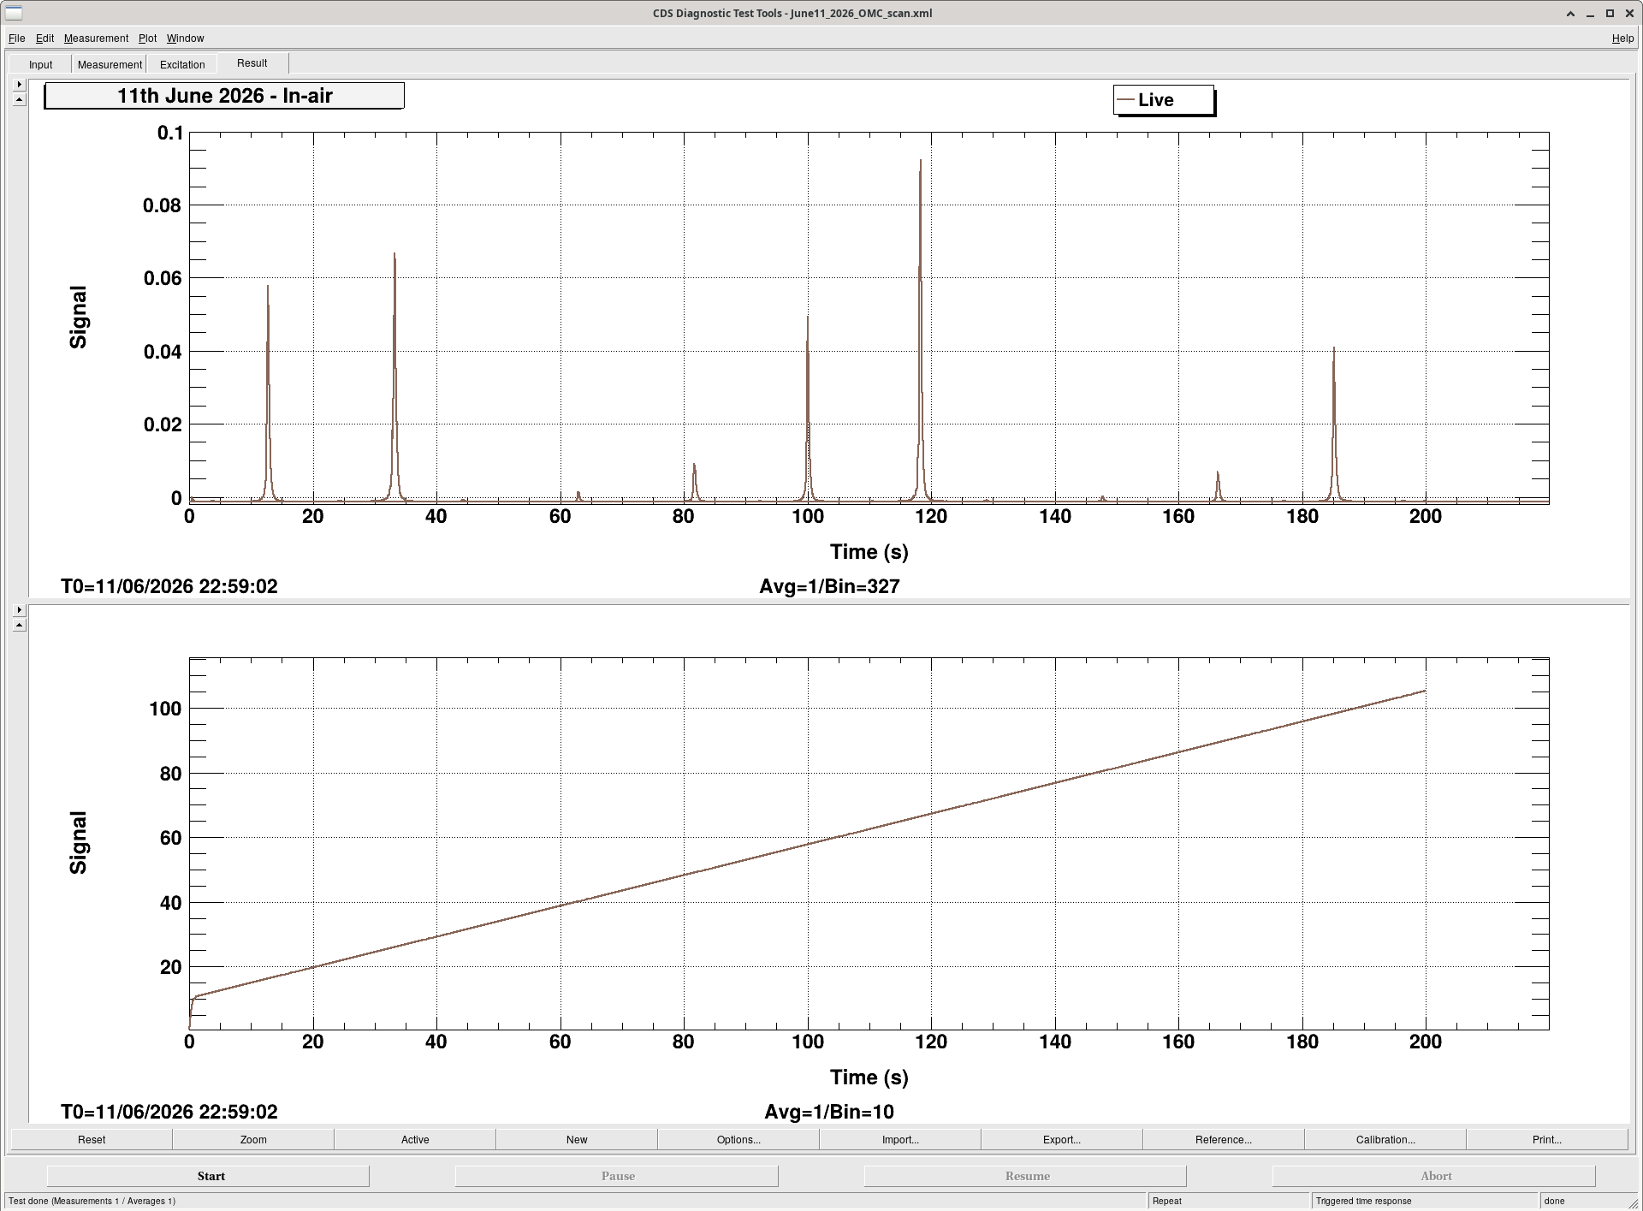Click the 'Signal' axis label of the ramp plot

[78, 843]
